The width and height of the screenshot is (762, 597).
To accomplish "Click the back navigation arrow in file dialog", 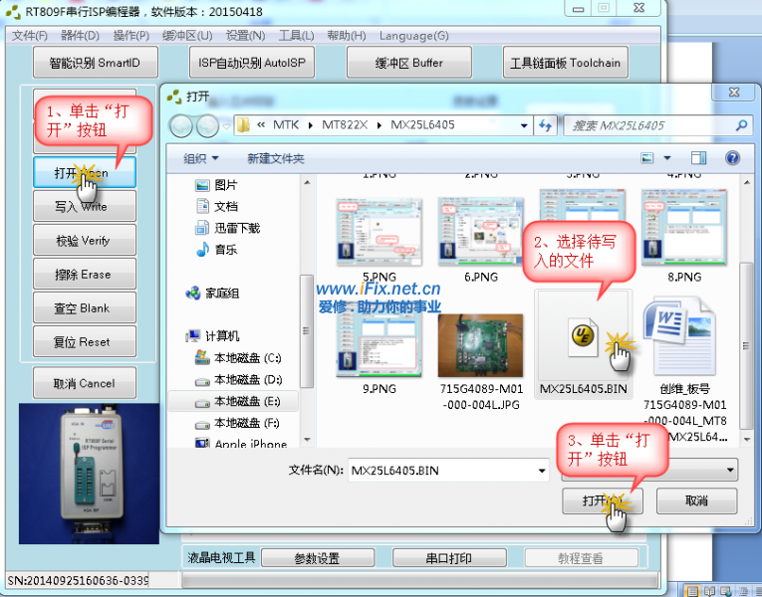I will click(x=181, y=126).
